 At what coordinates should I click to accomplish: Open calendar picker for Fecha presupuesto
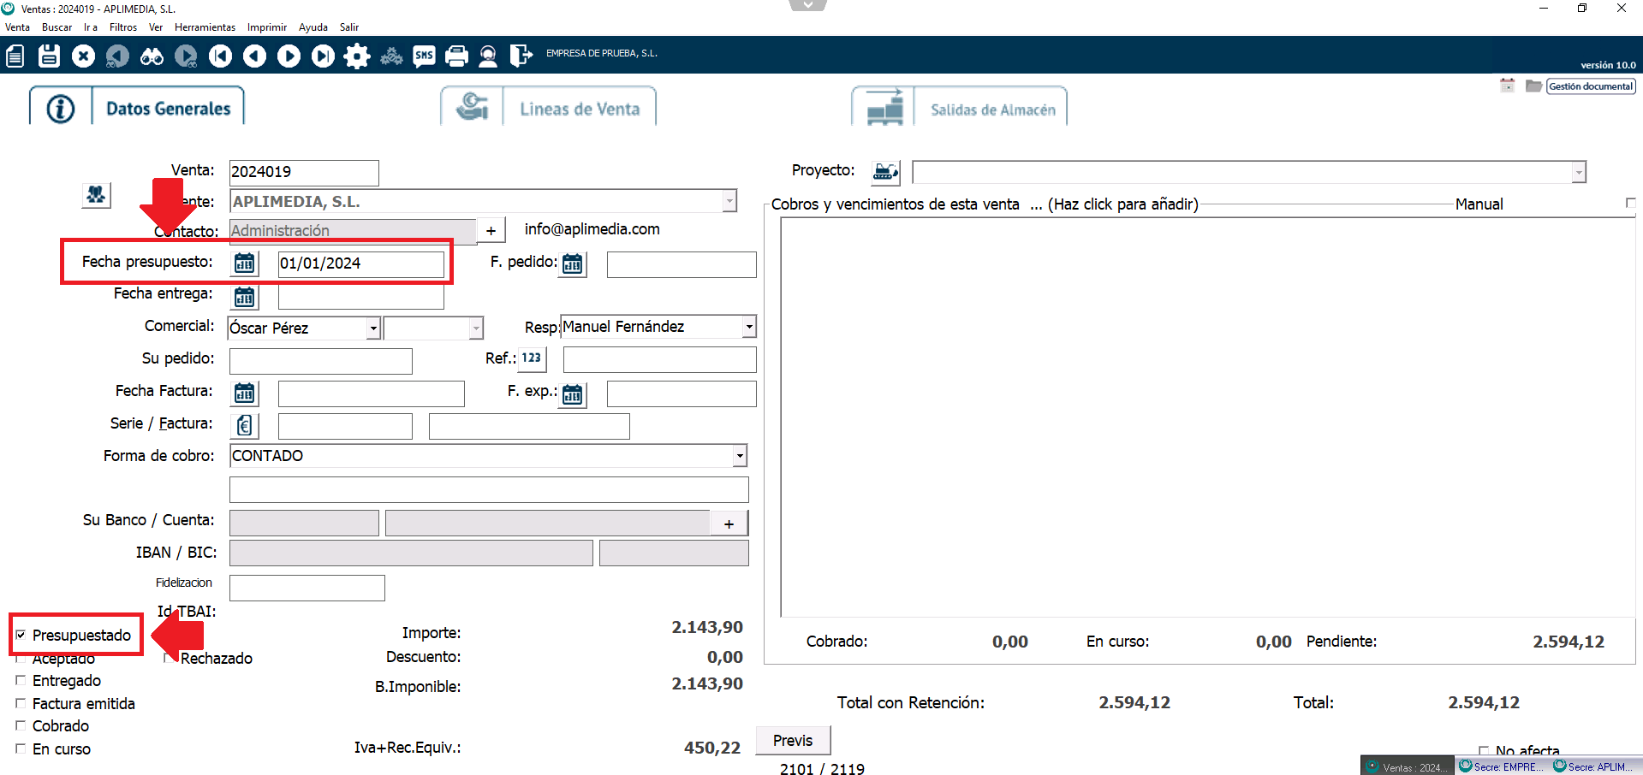tap(244, 263)
